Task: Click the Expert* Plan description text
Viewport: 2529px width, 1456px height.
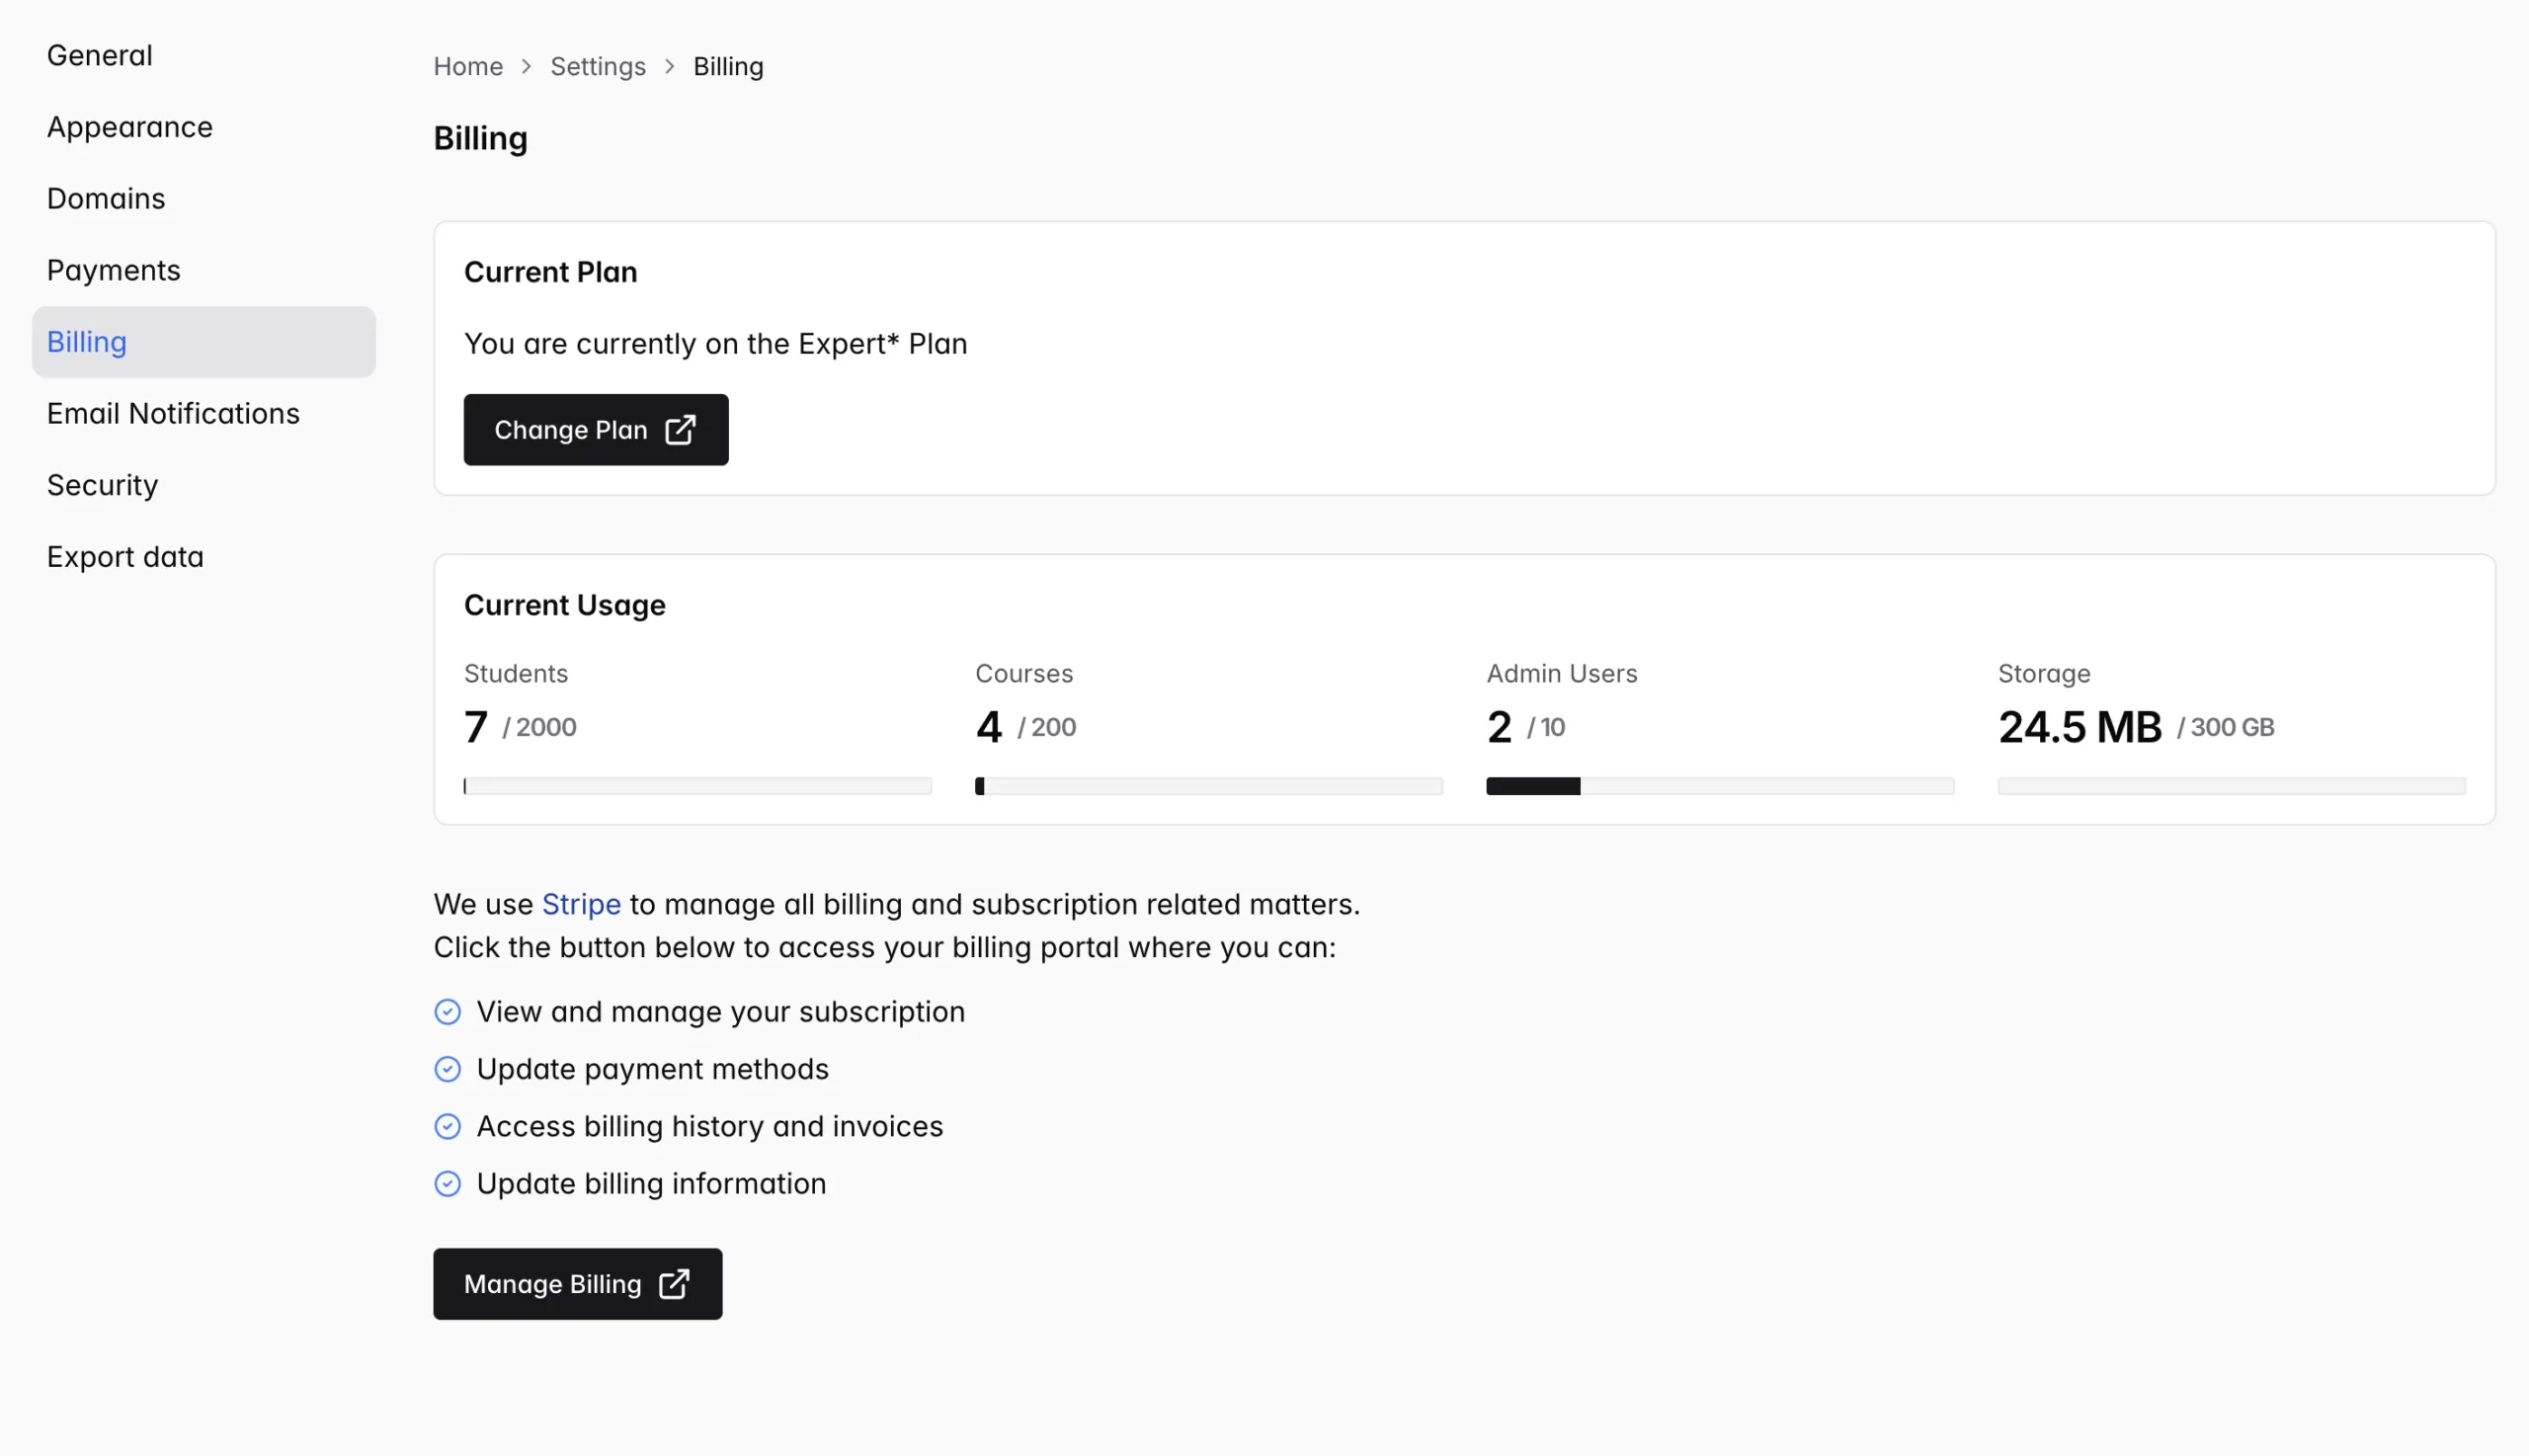Action: [x=716, y=344]
